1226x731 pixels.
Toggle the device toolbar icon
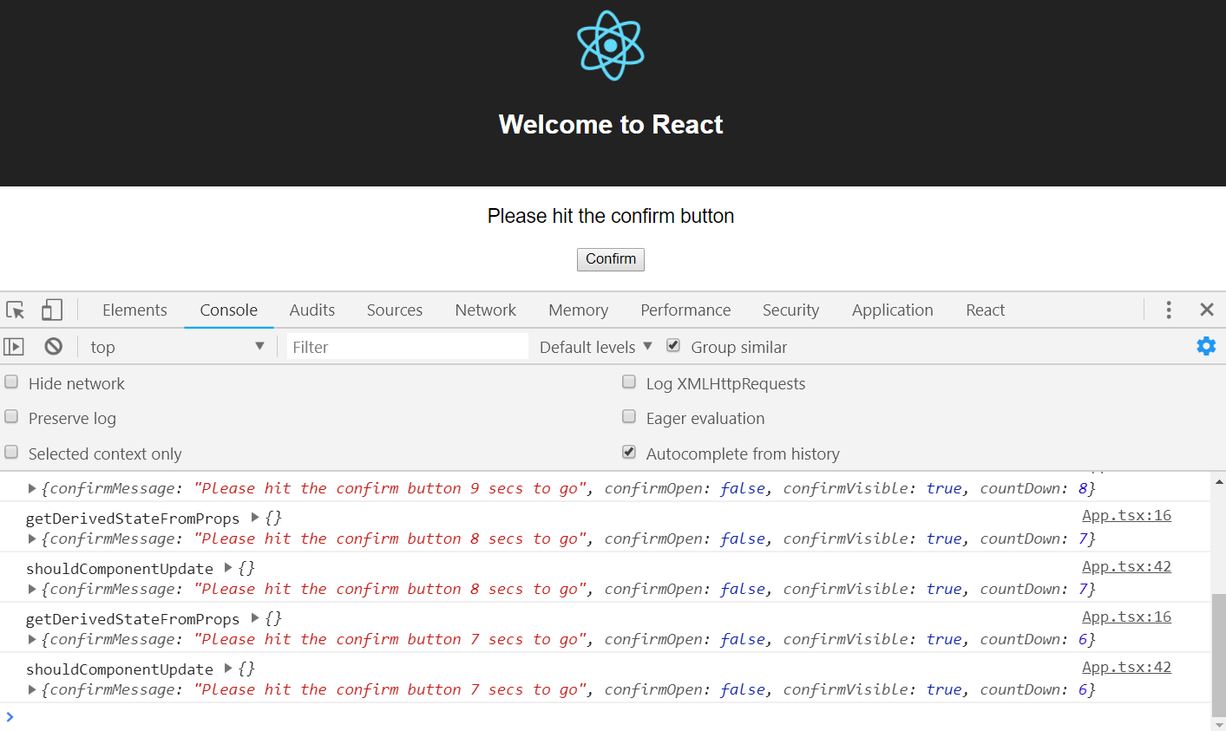pyautogui.click(x=52, y=310)
